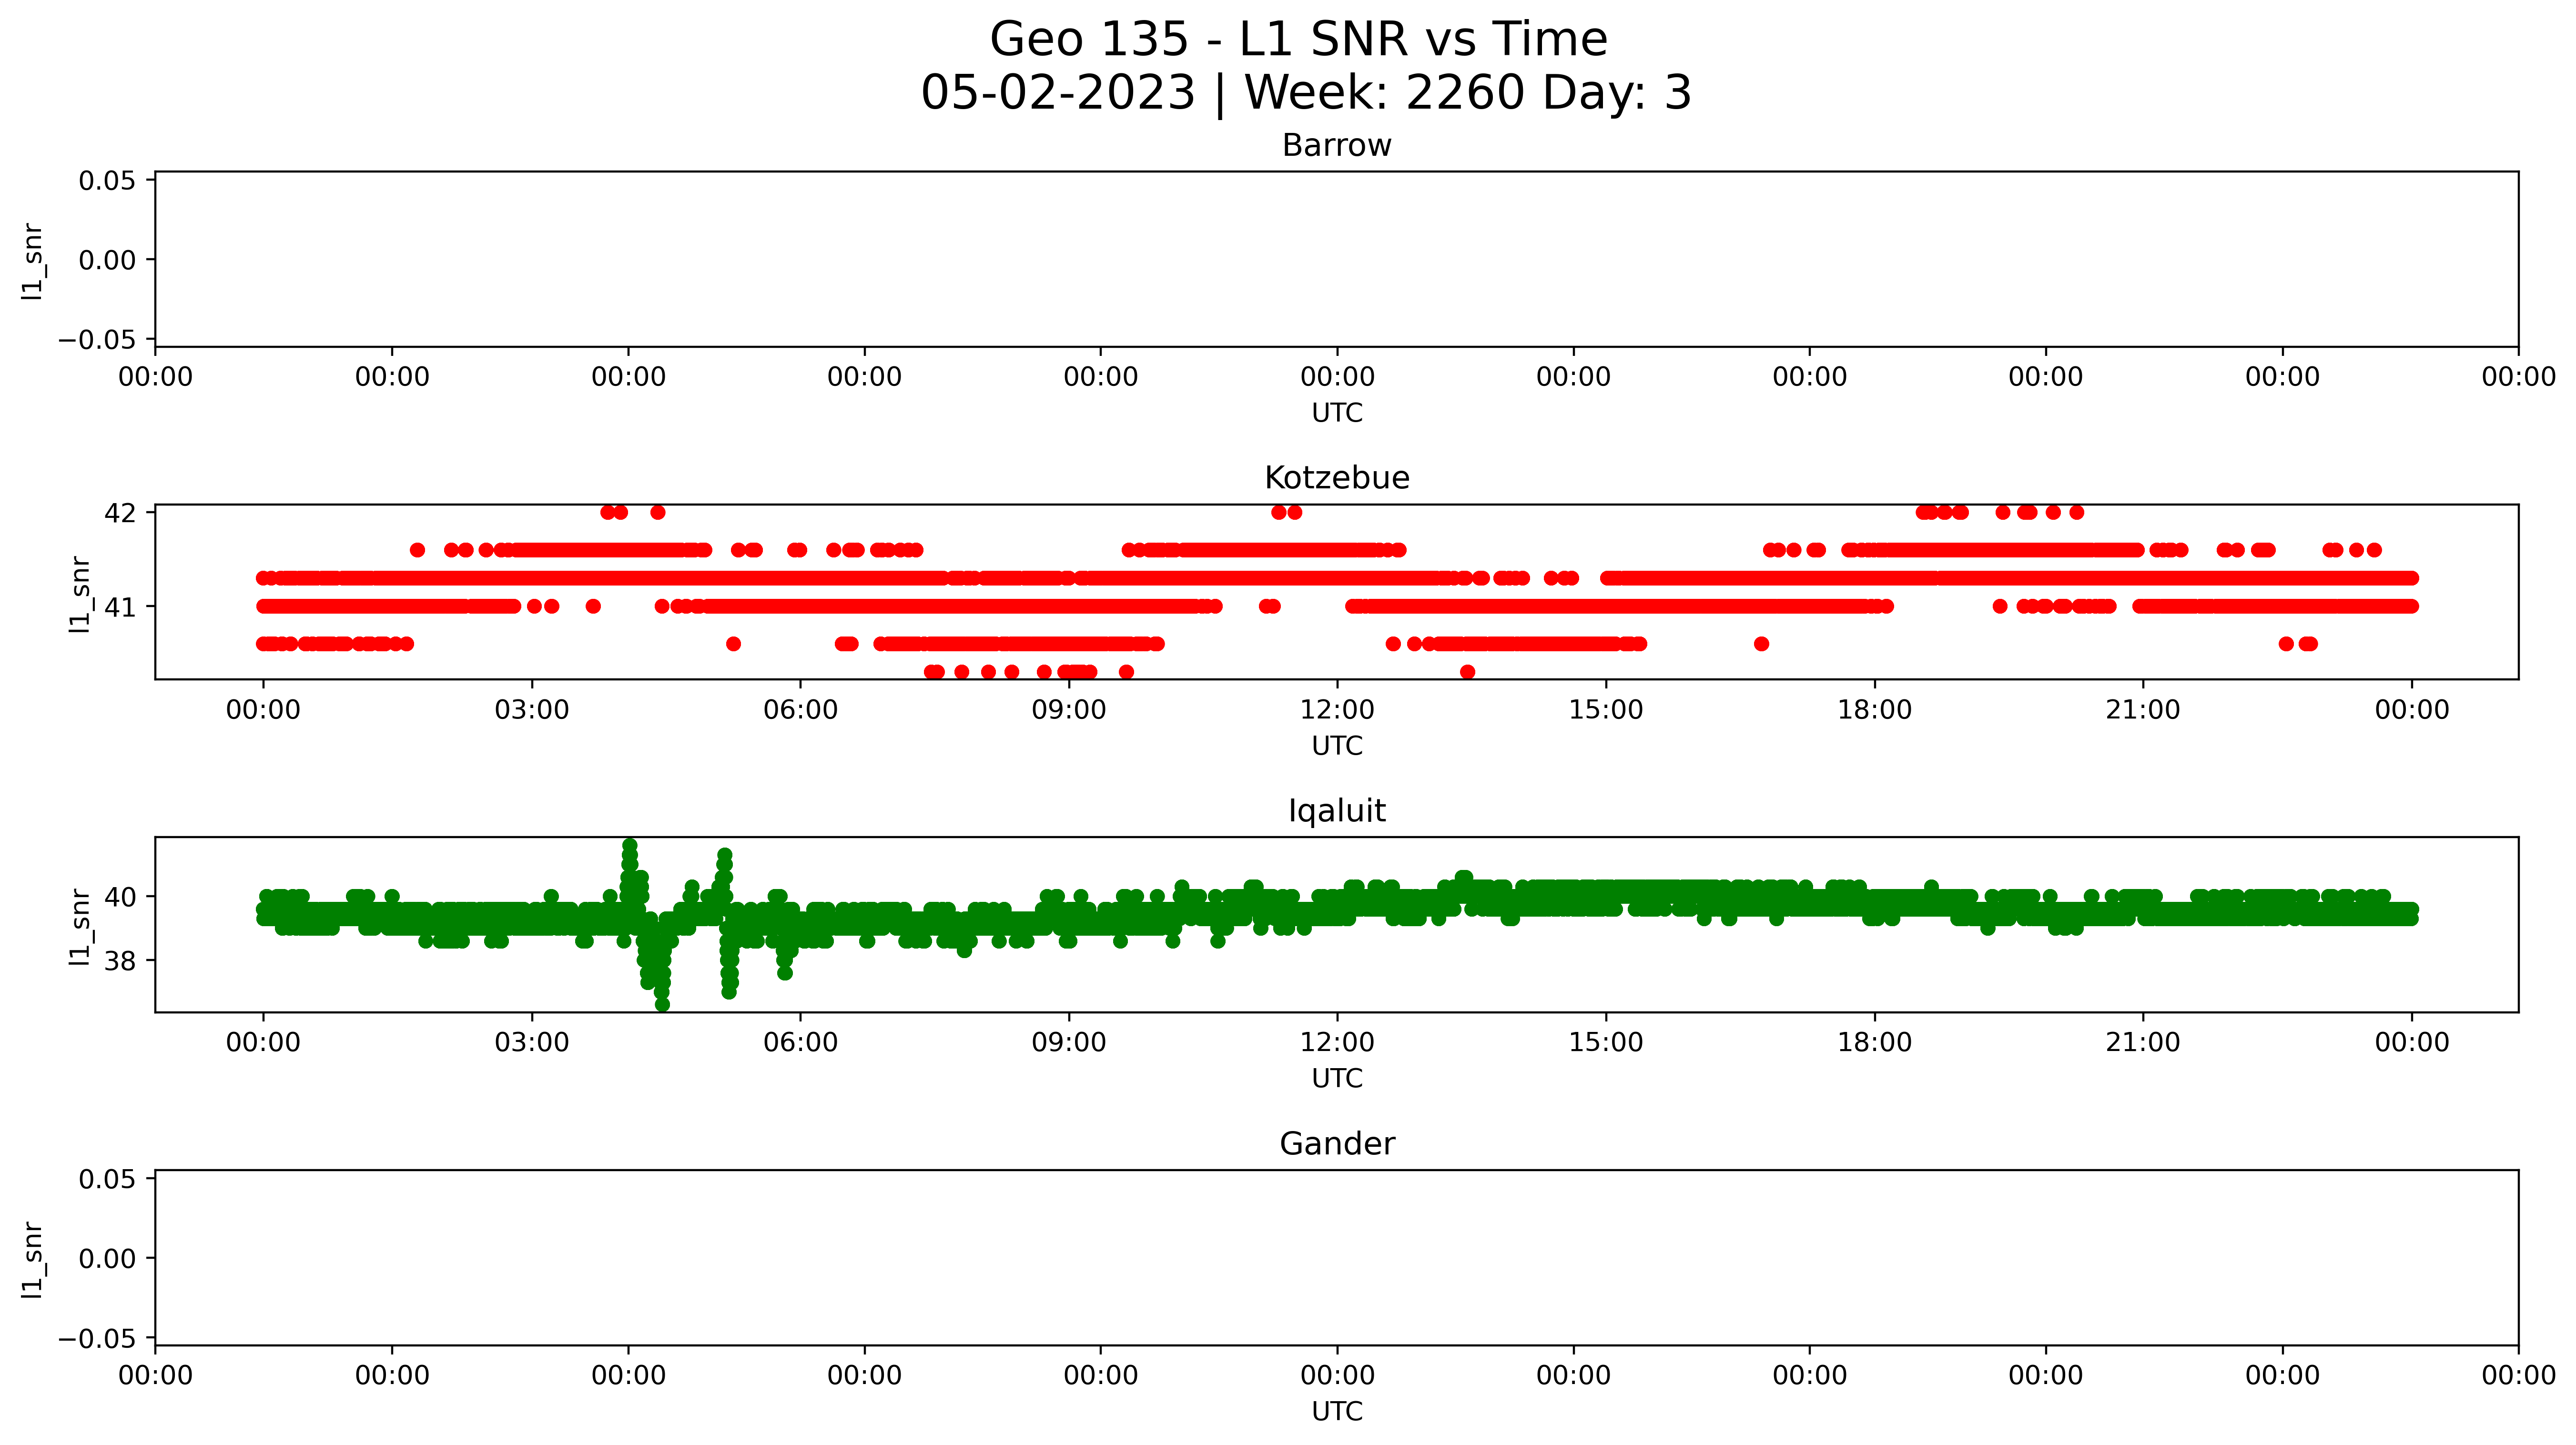Image resolution: width=2576 pixels, height=1445 pixels.
Task: Click the '15:00' tick on Iqaluit time axis
Action: point(1606,1043)
